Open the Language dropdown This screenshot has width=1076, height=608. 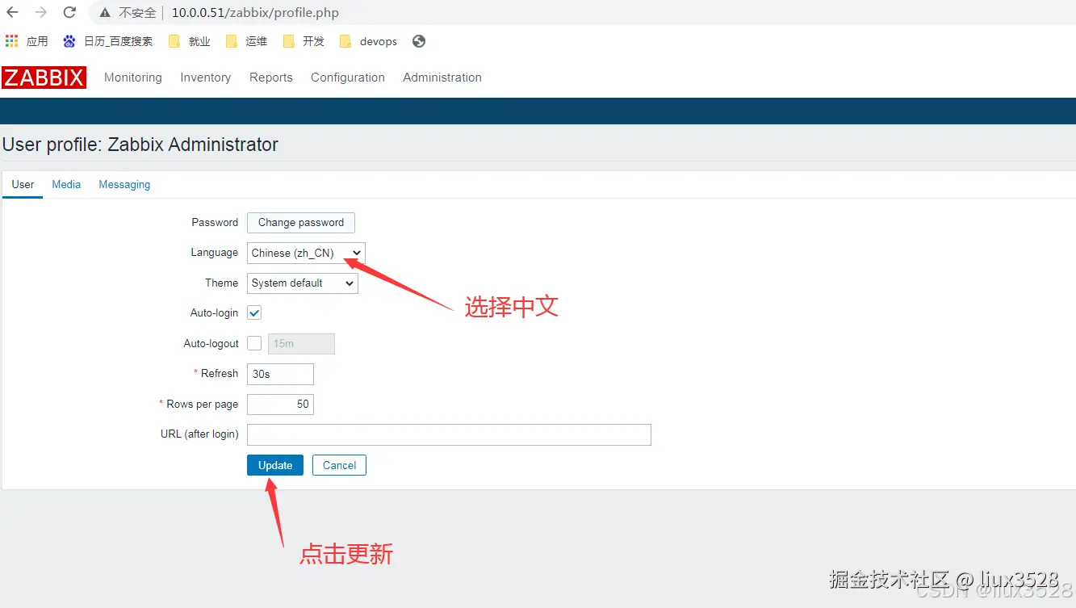(305, 252)
